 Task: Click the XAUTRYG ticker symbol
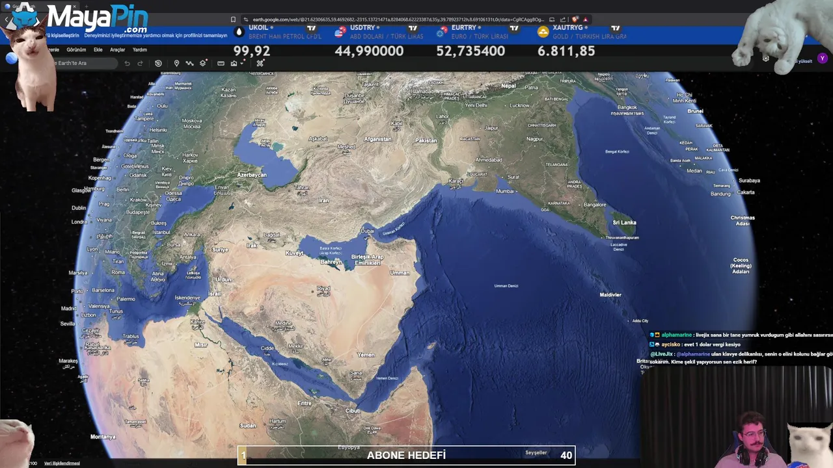[x=568, y=28]
